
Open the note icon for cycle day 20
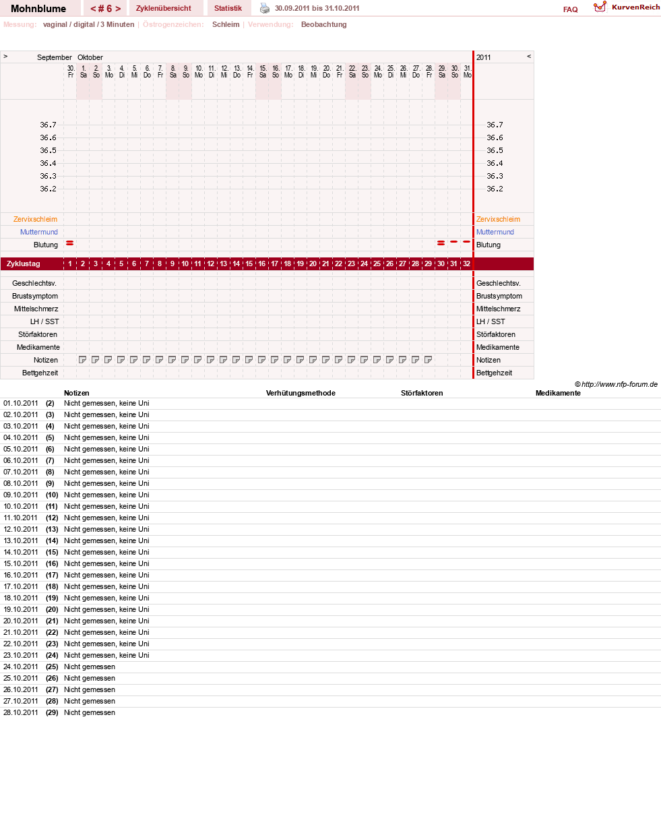(x=313, y=360)
